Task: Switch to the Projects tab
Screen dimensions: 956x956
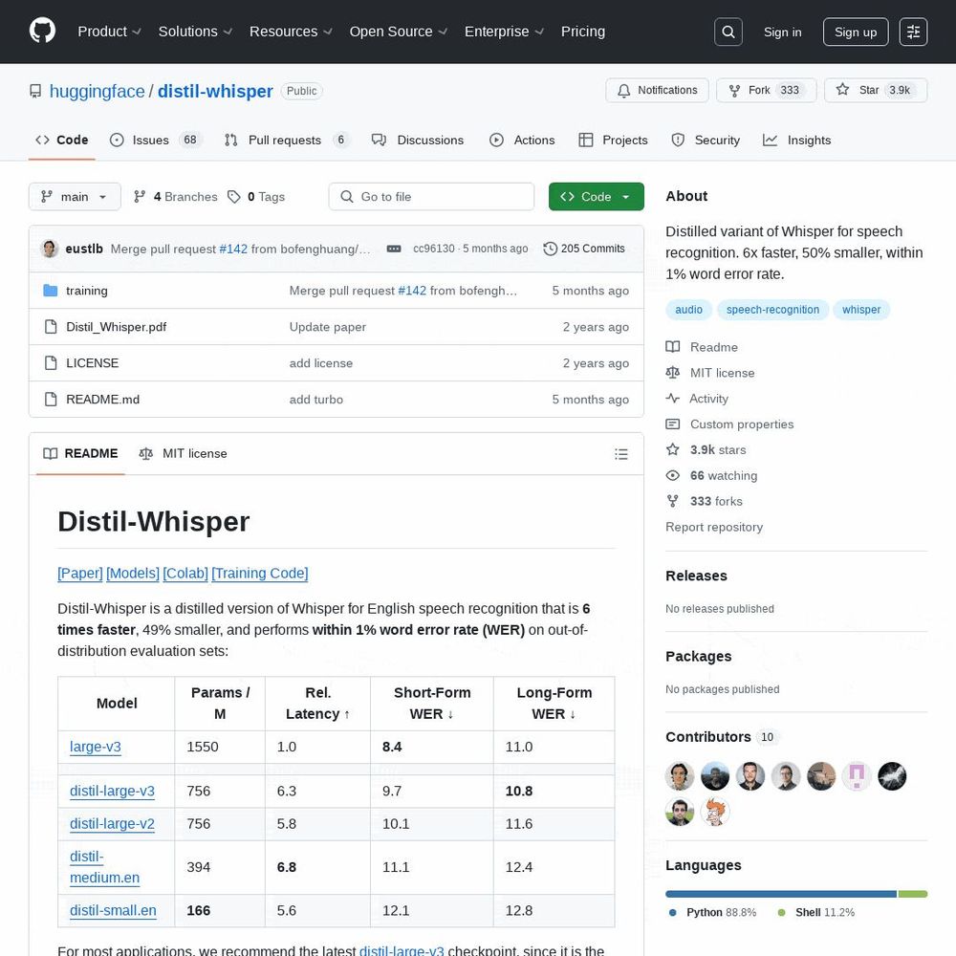Action: click(x=613, y=141)
